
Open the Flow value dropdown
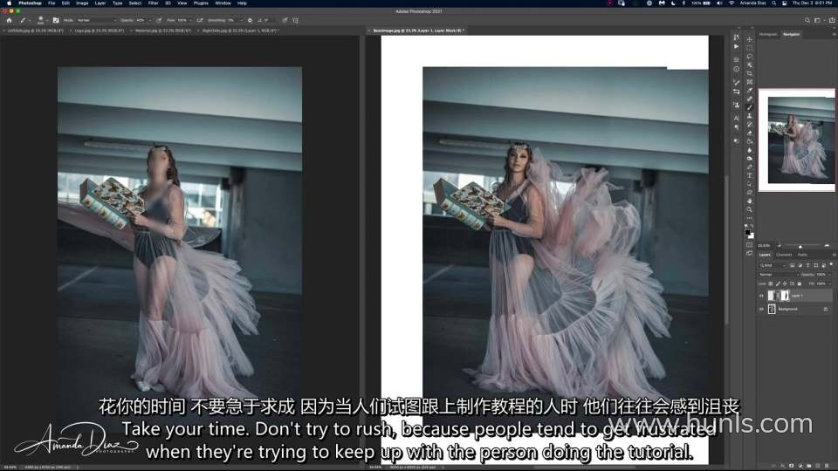coord(190,20)
